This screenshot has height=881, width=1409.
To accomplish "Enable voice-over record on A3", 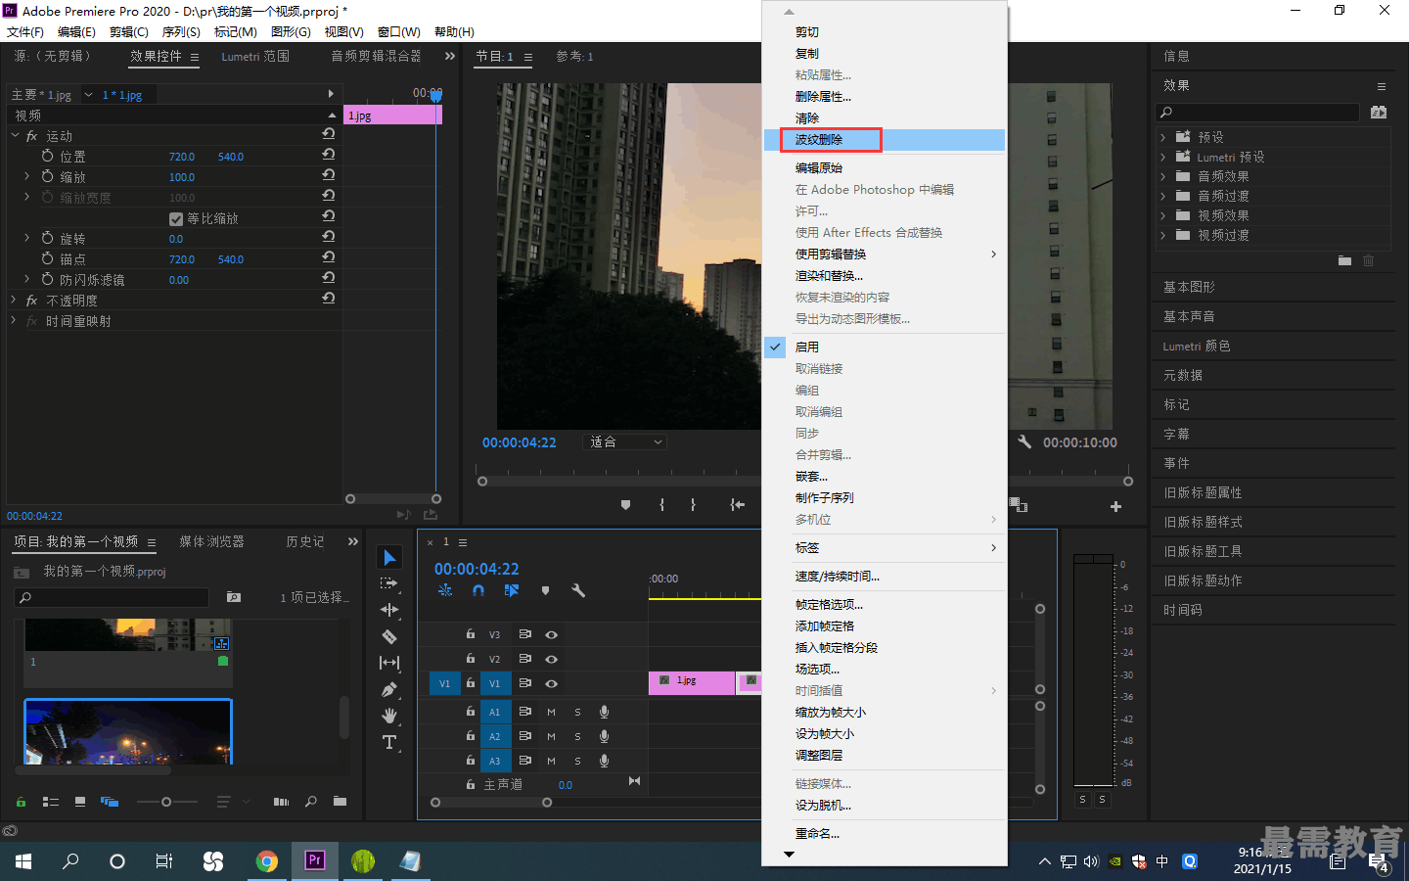I will [604, 761].
